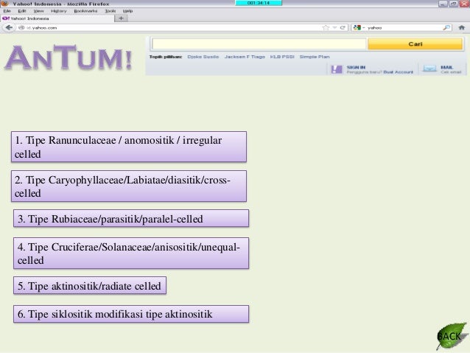
Task: Open the Help menu
Action: pos(127,11)
